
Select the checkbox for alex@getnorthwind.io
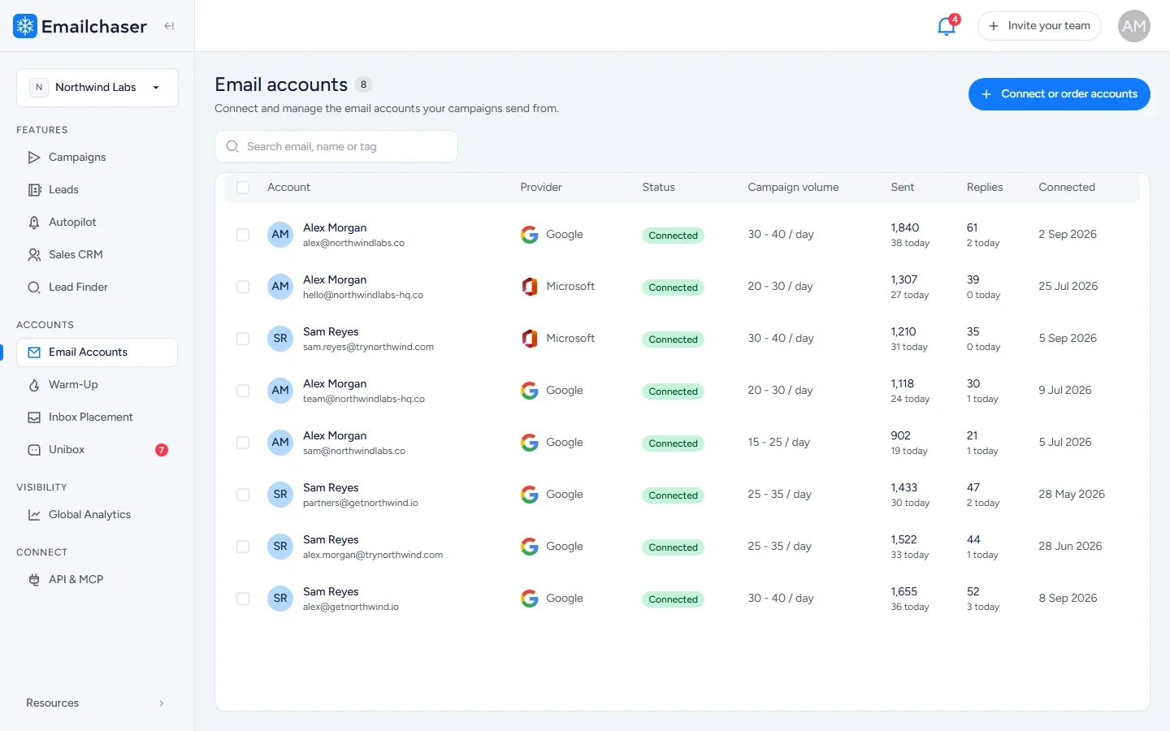243,599
